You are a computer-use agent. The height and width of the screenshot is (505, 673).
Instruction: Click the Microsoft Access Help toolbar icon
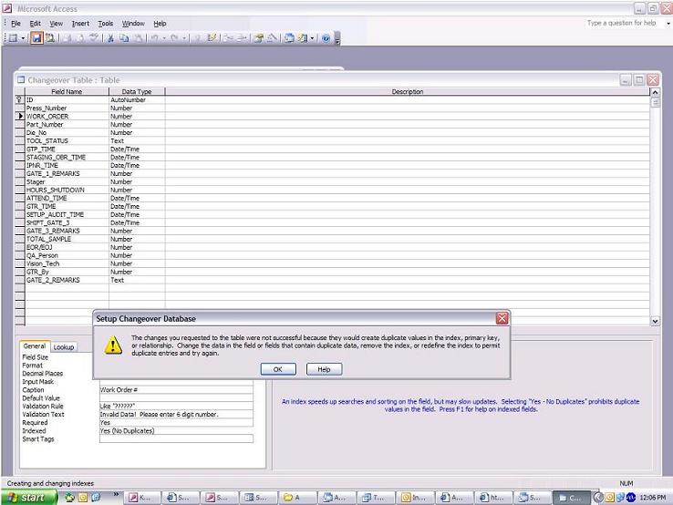coord(326,38)
